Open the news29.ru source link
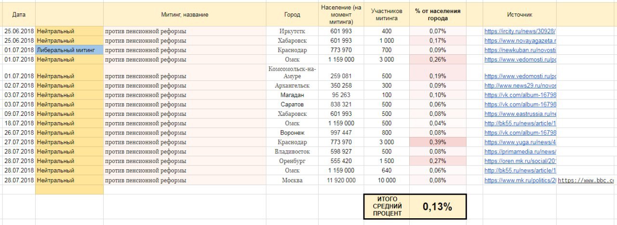 point(520,86)
